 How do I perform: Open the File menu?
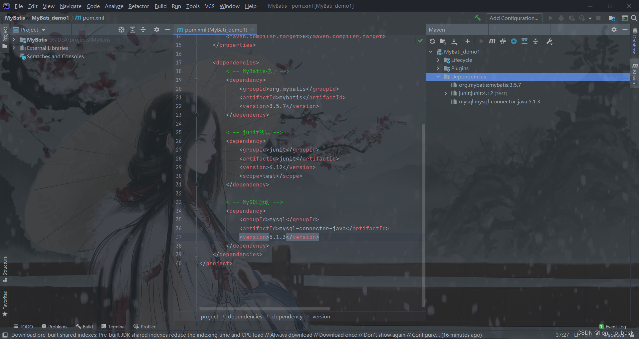(x=19, y=6)
